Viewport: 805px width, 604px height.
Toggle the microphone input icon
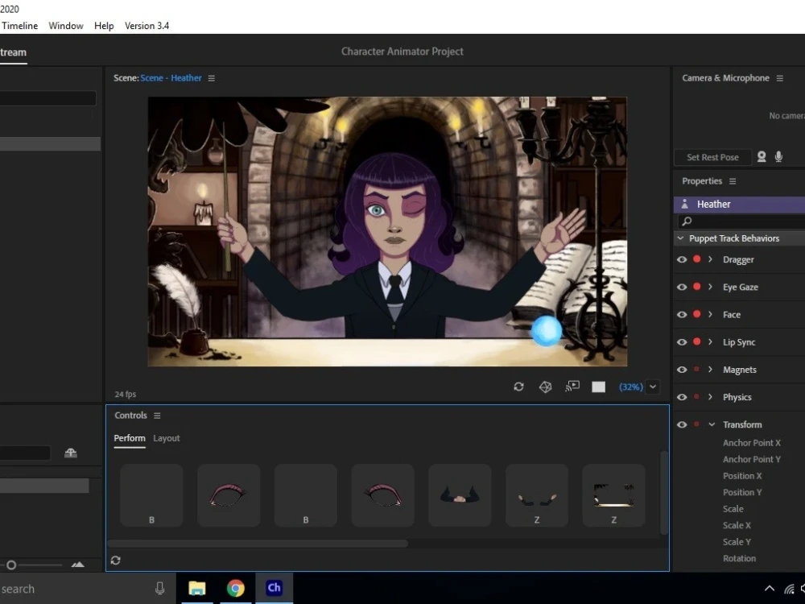[778, 157]
